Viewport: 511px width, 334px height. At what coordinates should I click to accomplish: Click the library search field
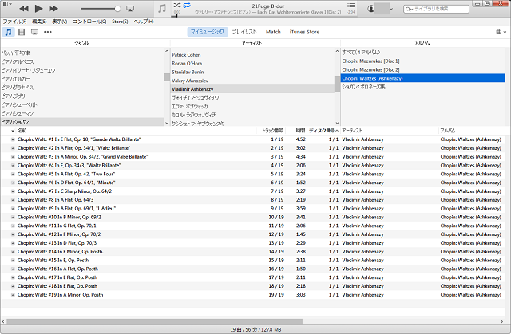[x=437, y=9]
